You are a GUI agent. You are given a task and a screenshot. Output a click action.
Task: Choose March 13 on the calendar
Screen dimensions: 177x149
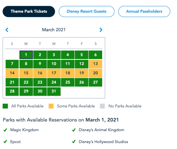pos(95,64)
